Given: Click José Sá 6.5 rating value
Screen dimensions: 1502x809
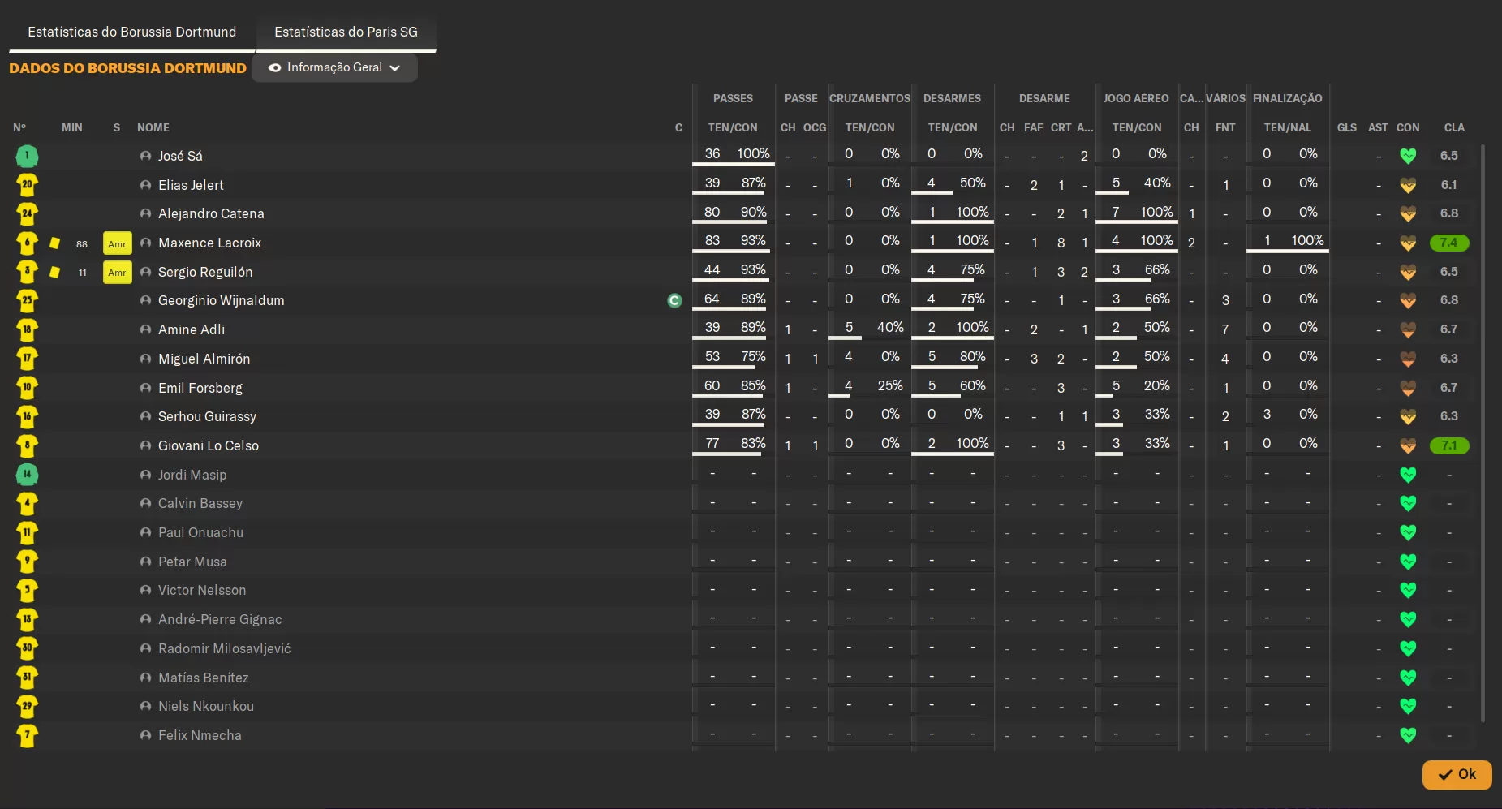Looking at the screenshot, I should coord(1449,156).
